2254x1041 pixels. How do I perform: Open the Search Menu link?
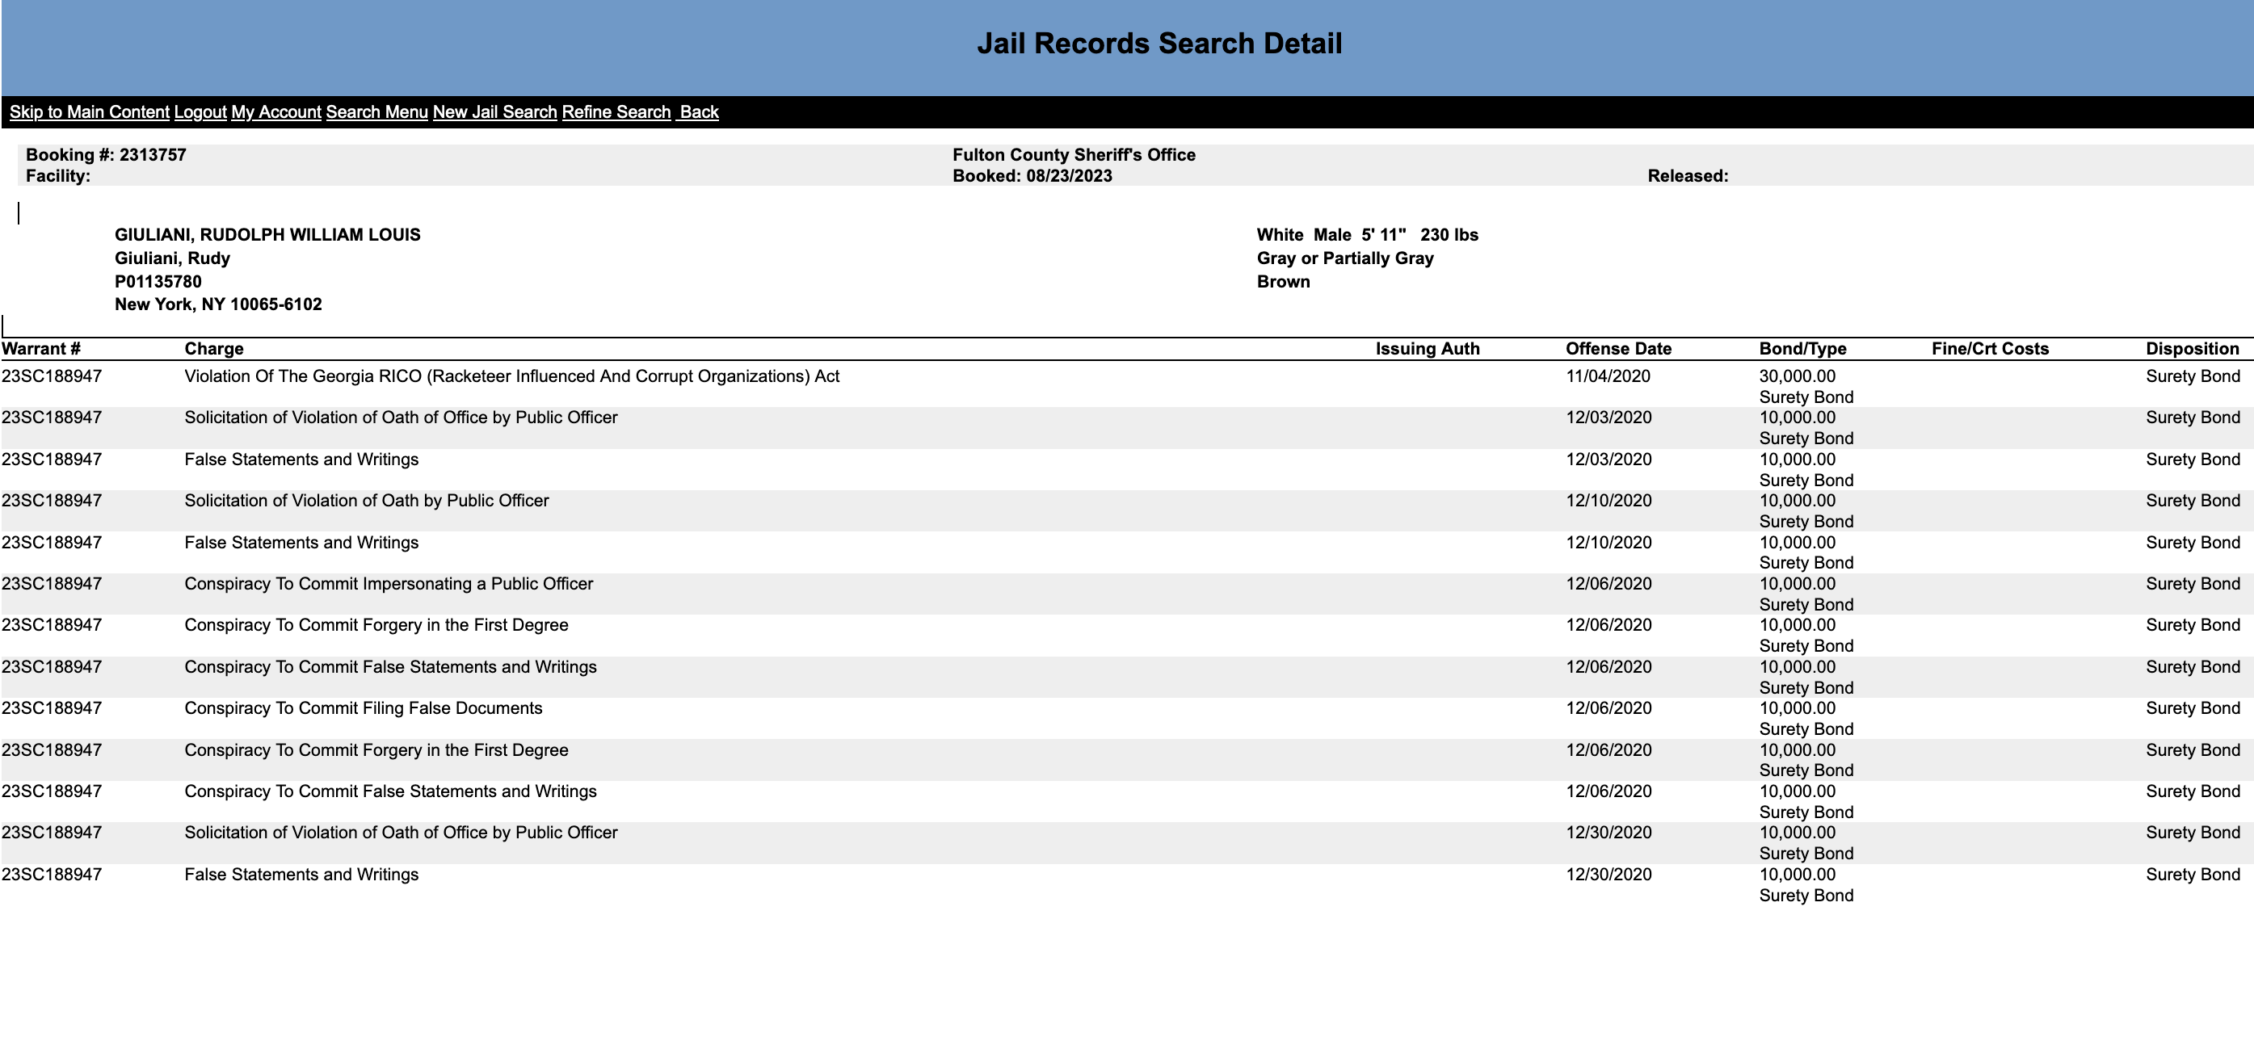pos(377,112)
